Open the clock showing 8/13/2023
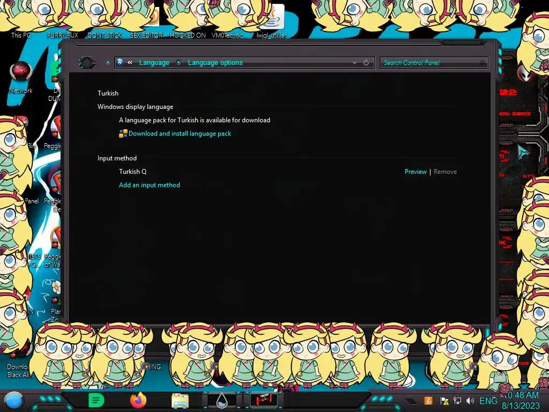The height and width of the screenshot is (412, 549). (x=521, y=400)
